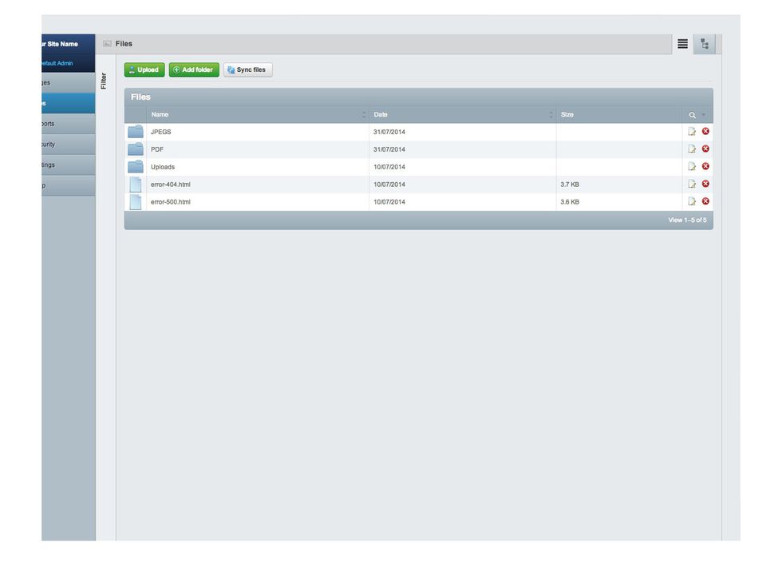This screenshot has height=587, width=782.
Task: Click the date in the error-500.html row
Action: point(389,201)
